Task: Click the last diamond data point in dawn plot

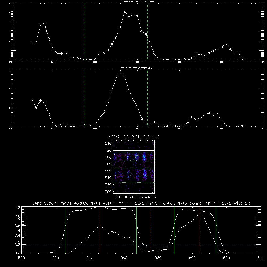Action: 243,58
